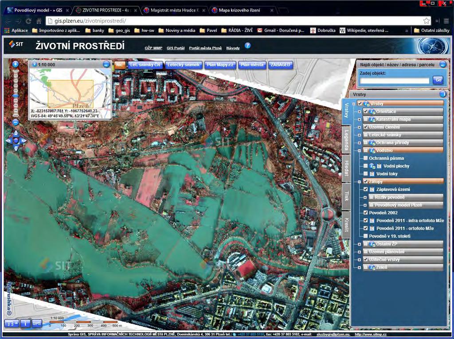Switch to the Legenda side tab

pyautogui.click(x=346, y=140)
